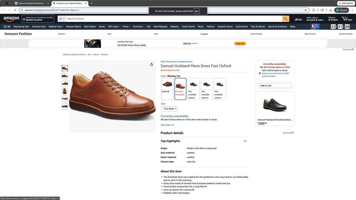The height and width of the screenshot is (200, 356).
Task: Click the Amazon logo
Action: click(11, 19)
